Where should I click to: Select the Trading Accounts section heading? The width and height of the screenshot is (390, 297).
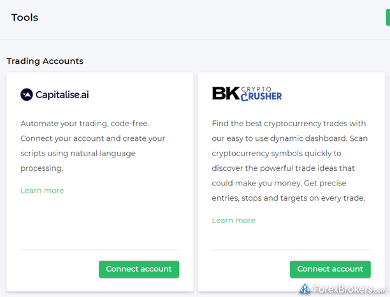(x=45, y=61)
